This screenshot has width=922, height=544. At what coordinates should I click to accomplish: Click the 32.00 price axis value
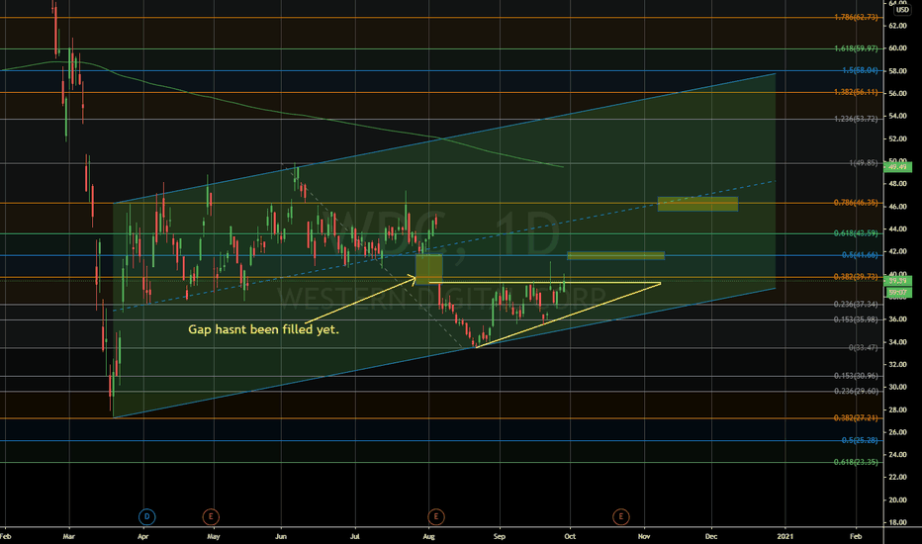coord(897,365)
